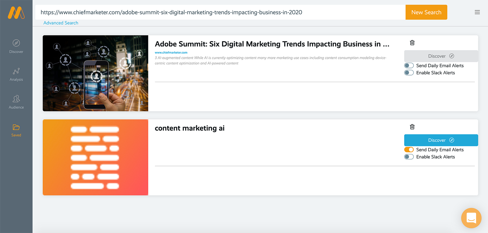This screenshot has height=233, width=488.
Task: Click the Adobe Summit article description text
Action: pos(271,61)
